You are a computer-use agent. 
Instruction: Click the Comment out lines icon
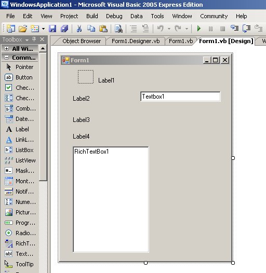click(x=134, y=29)
